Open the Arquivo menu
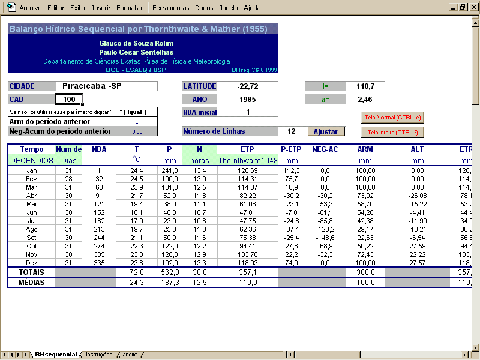Screen dimensions: 480x360 [x=31, y=8]
